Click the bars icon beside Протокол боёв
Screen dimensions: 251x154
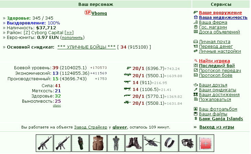(196, 75)
